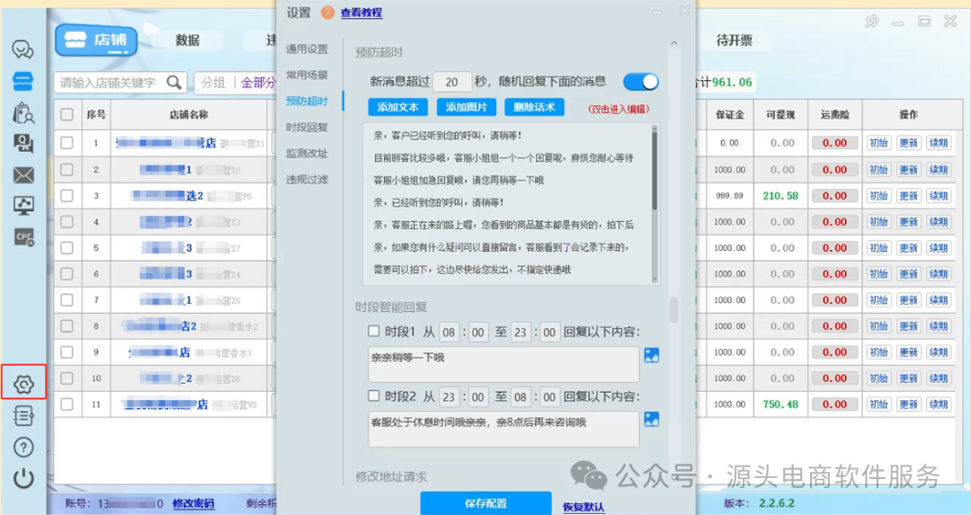Open the chat messages sidebar icon
Viewport: 971px width, 515px height.
[23, 49]
